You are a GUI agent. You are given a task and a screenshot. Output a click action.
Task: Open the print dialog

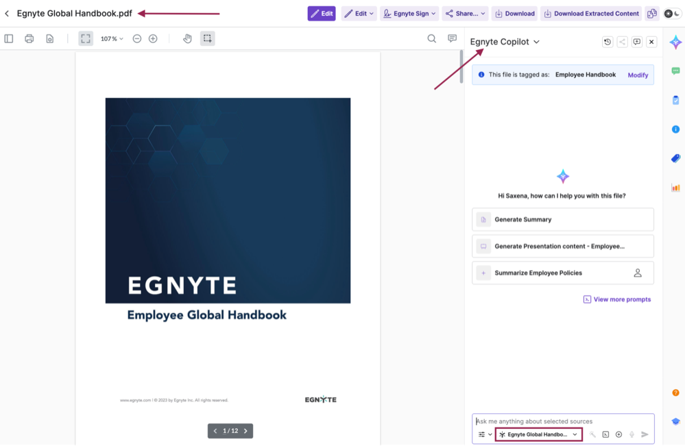(x=29, y=38)
